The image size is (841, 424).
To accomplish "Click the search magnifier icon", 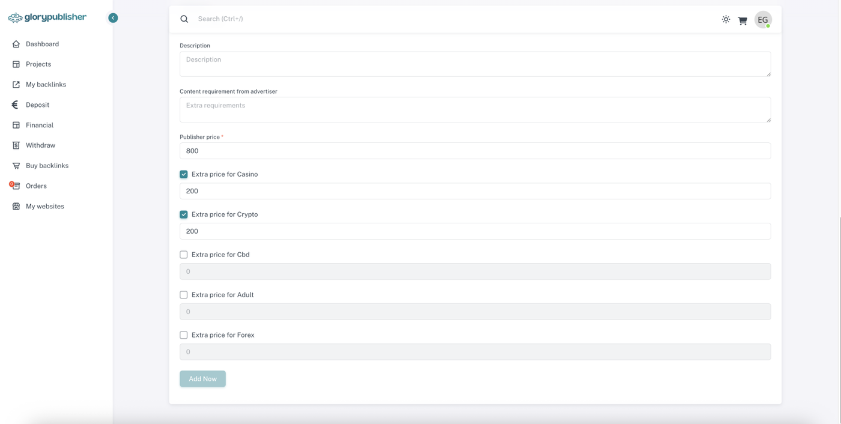I will 184,19.
